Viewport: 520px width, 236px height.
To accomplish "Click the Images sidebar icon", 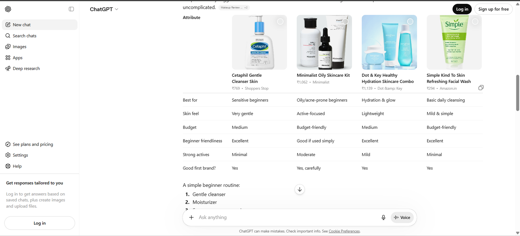I will point(8,47).
